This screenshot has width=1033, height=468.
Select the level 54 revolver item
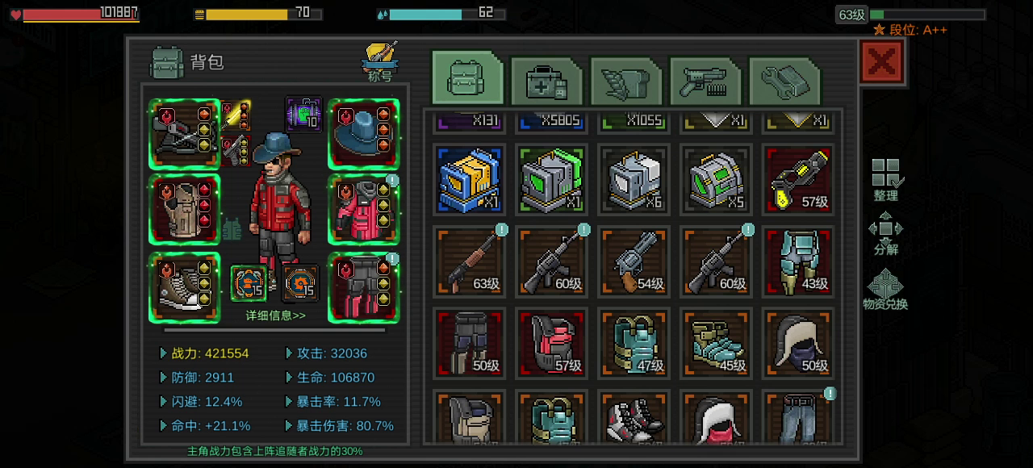click(x=634, y=261)
